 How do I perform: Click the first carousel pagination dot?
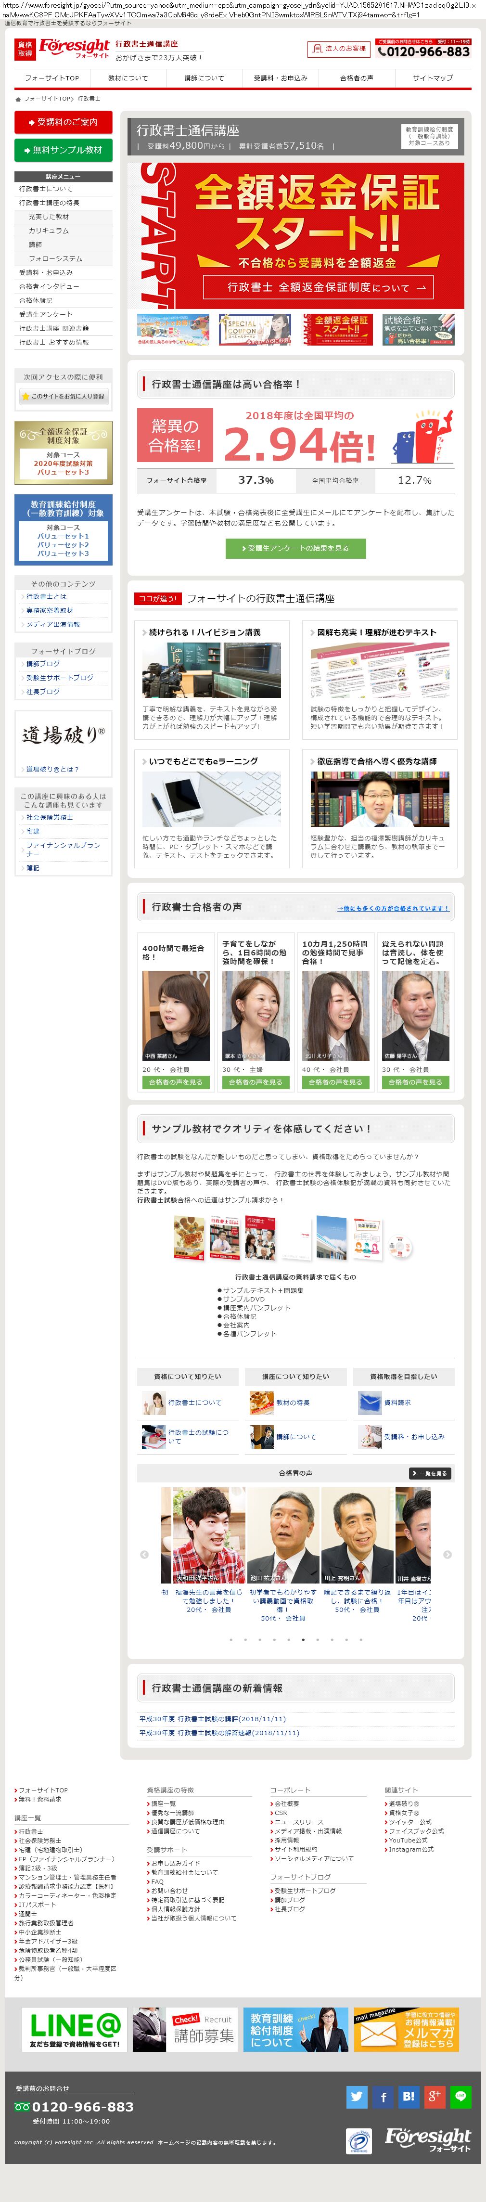pyautogui.click(x=230, y=1640)
